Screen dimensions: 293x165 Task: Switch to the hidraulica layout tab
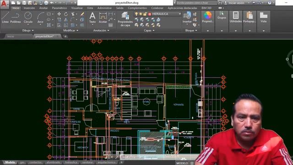pyautogui.click(x=71, y=162)
